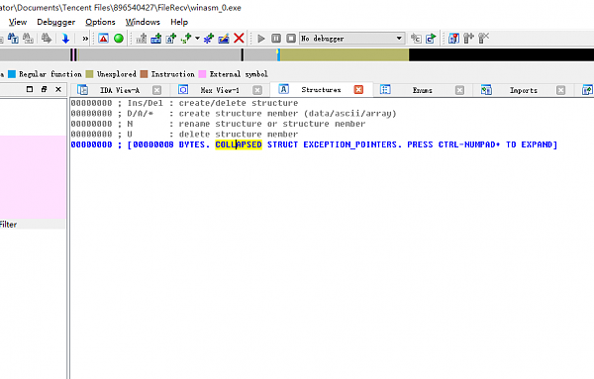594x379 pixels.
Task: Click the Regular function blue legend swatch
Action: pyautogui.click(x=12, y=74)
